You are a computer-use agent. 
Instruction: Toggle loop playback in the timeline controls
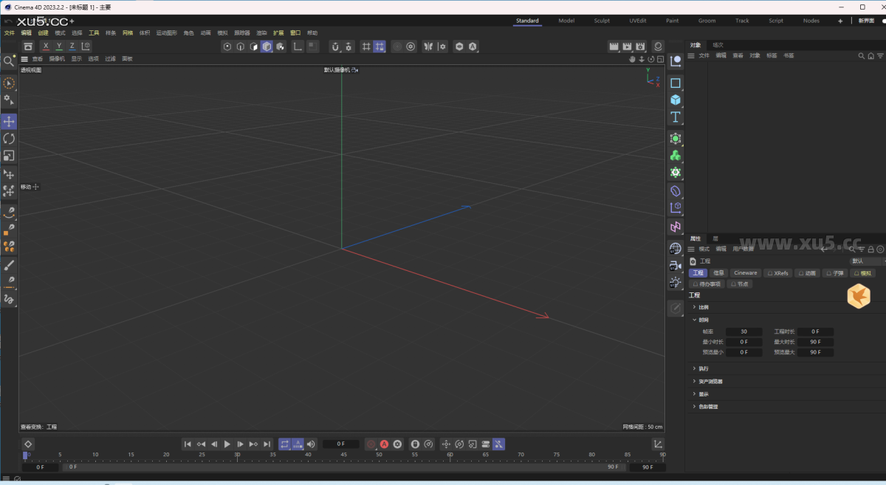coord(285,444)
